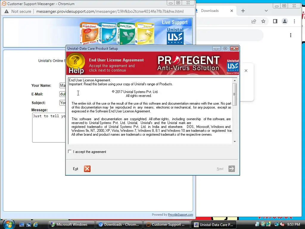305x229 pixels.
Task: Click '© 2017 Unistal Systems Pvt. Ltd.' text
Action: click(x=135, y=92)
